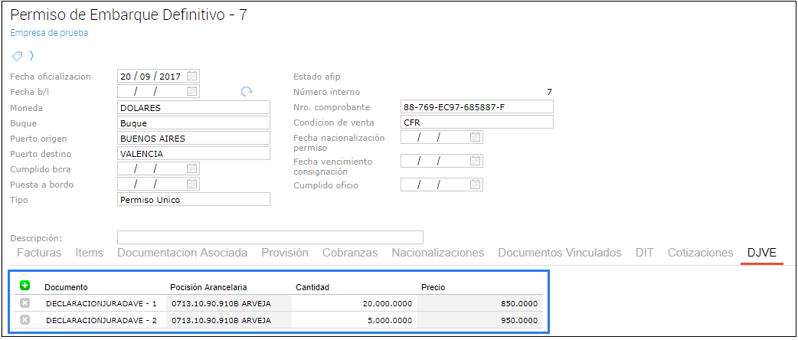The height and width of the screenshot is (340, 798).
Task: Click the Nro. comprobante input field
Action: point(476,107)
